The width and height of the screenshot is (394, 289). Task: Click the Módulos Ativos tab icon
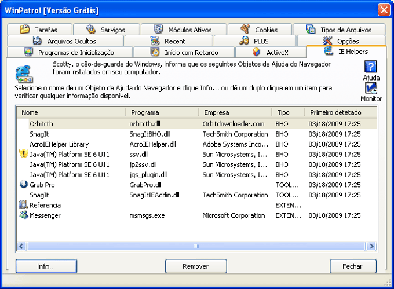158,29
